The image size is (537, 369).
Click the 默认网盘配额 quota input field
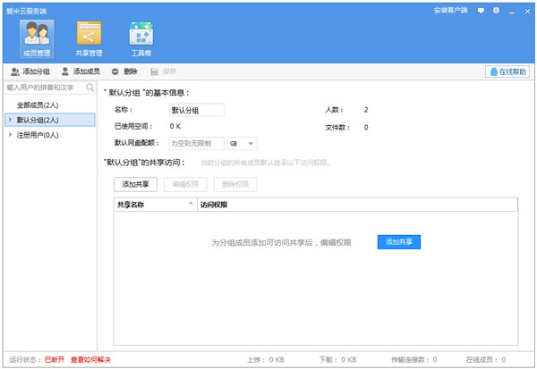pos(197,143)
